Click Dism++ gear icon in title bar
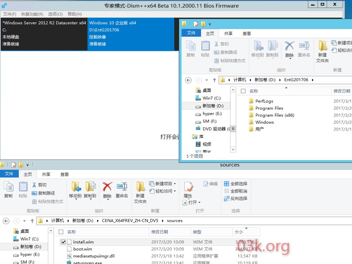Image resolution: width=352 pixels, height=264 pixels. click(x=4, y=6)
